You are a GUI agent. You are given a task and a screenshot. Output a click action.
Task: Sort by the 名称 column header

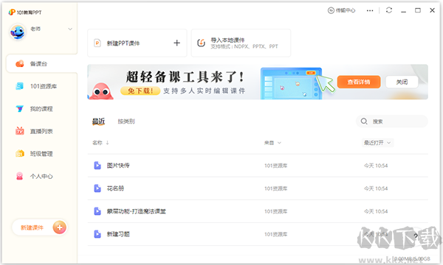(100, 143)
